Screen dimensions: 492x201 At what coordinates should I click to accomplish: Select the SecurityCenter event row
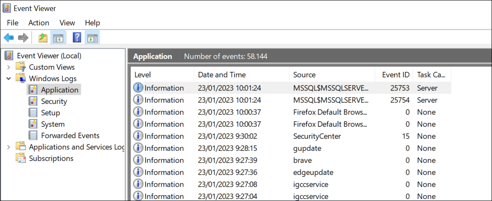point(317,136)
